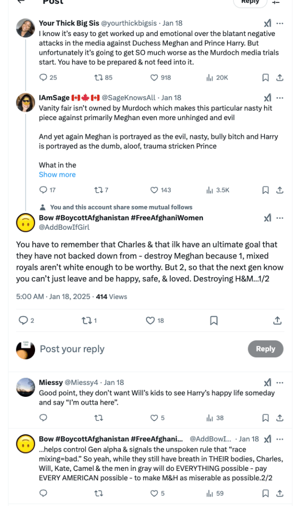301x506 pixels.
Task: Open more options on Miessy's reply
Action: tap(280, 382)
